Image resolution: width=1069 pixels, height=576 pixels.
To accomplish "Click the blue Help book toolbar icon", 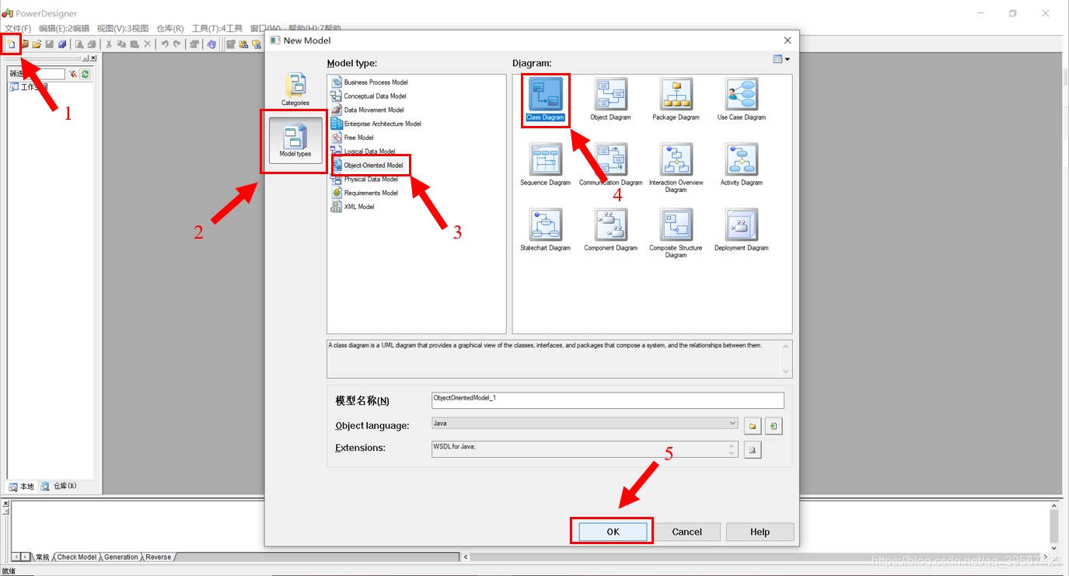I will click(211, 44).
